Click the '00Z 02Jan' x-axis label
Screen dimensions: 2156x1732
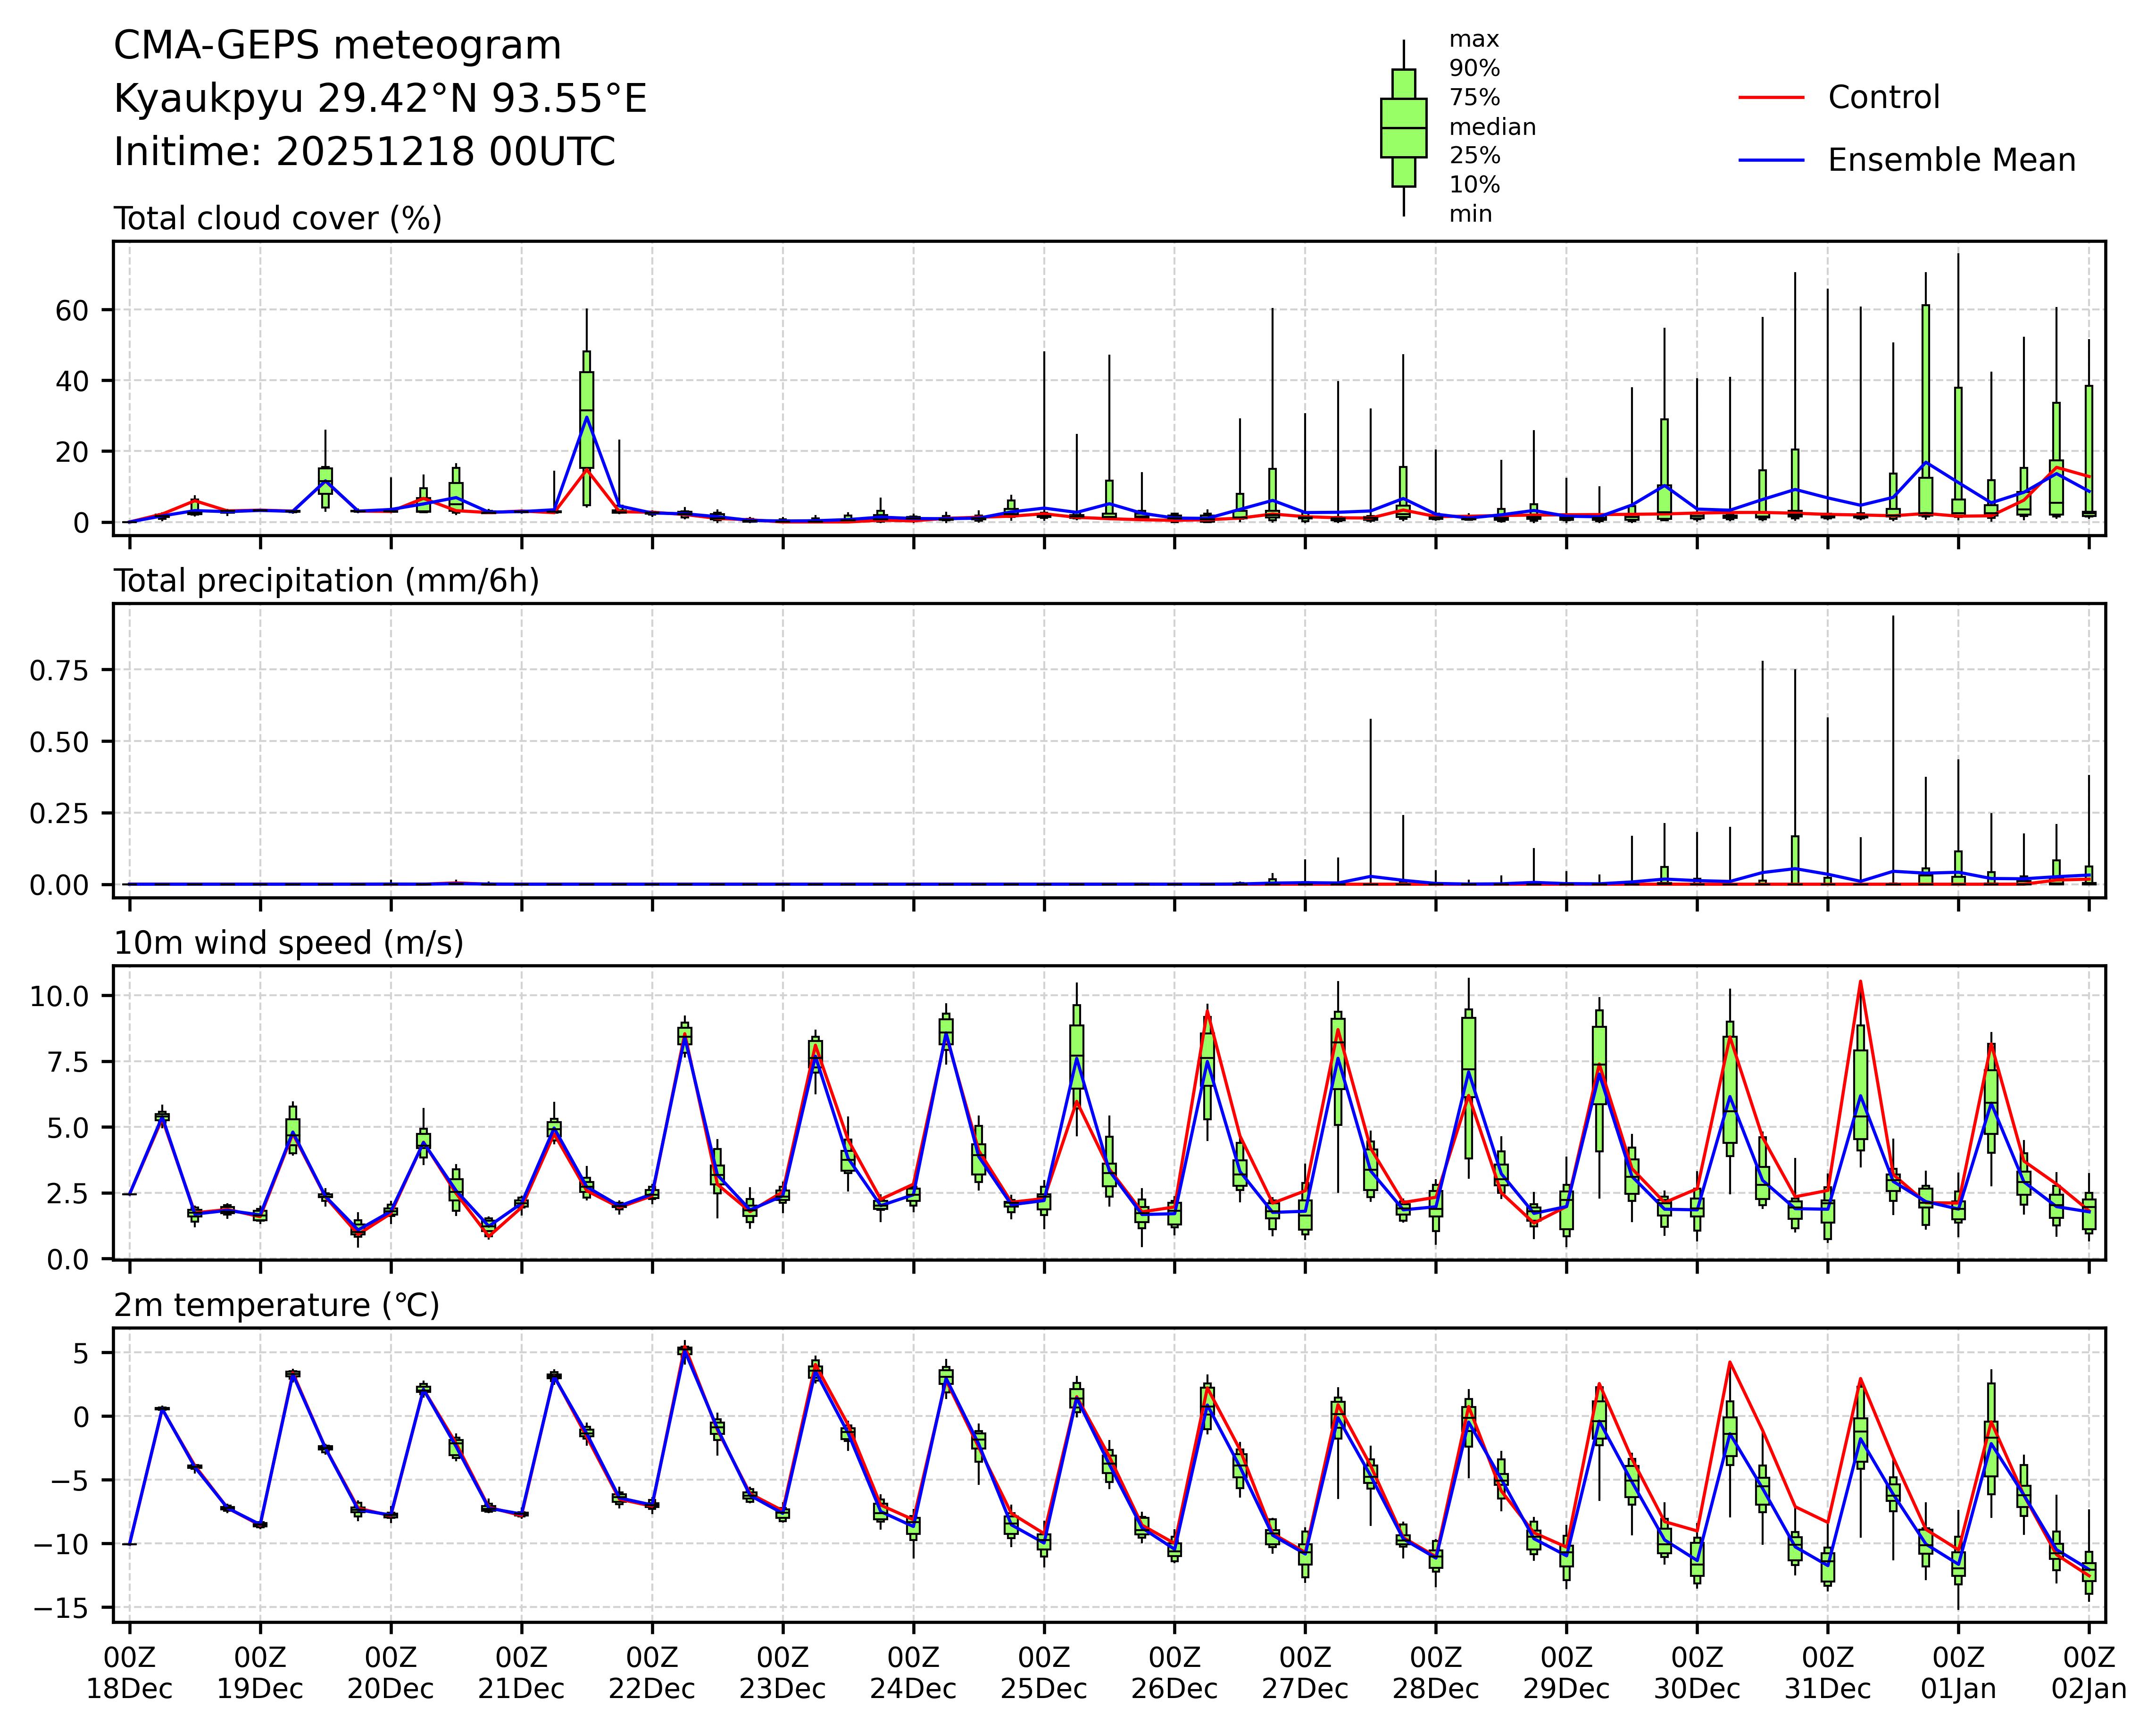coord(2088,1674)
